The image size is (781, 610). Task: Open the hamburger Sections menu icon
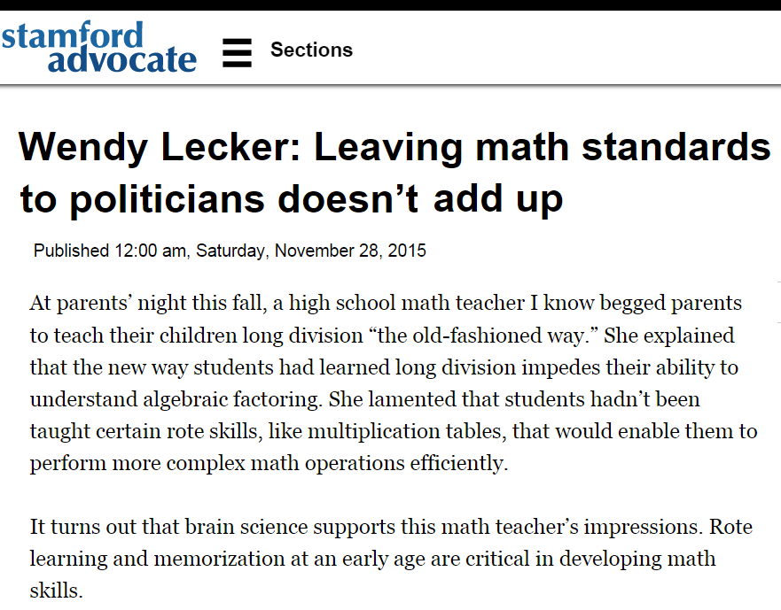click(x=237, y=52)
